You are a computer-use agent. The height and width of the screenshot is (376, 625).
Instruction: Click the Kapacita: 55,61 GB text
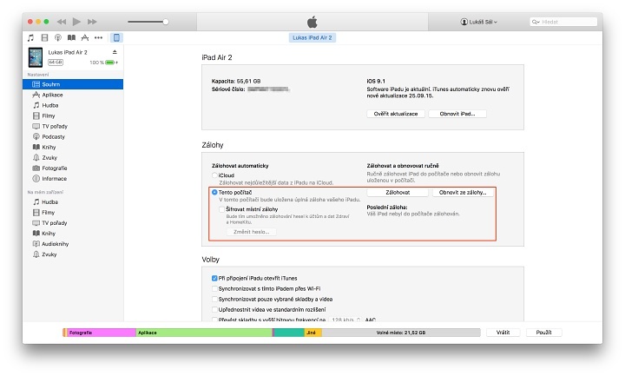click(x=236, y=81)
